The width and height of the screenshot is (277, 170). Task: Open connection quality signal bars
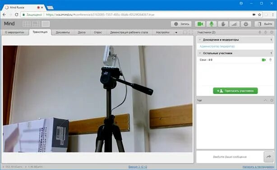pos(235,24)
